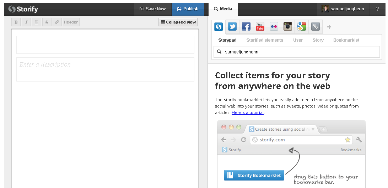Toggle underline formatting
The height and width of the screenshot is (188, 388).
(36, 22)
